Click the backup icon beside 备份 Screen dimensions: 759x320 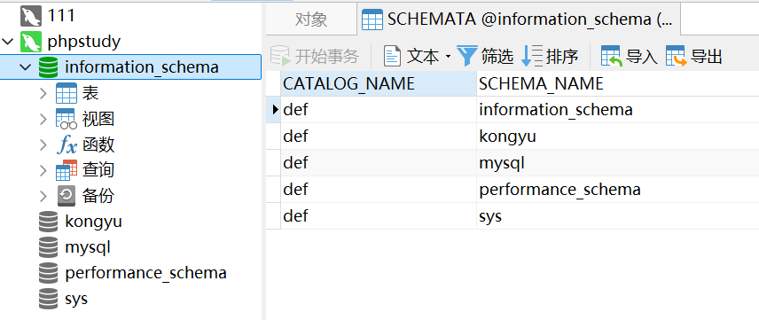click(x=67, y=196)
